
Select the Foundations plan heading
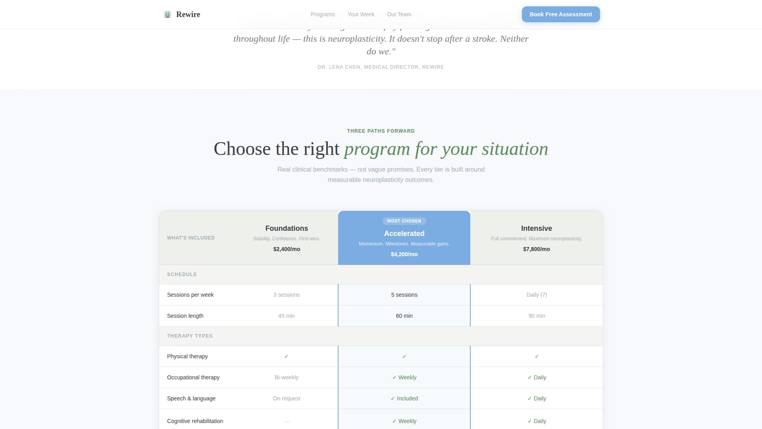[287, 228]
